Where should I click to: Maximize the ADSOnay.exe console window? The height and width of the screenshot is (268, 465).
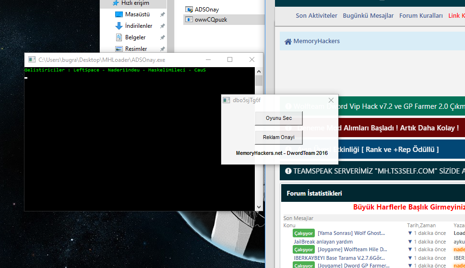coord(230,59)
